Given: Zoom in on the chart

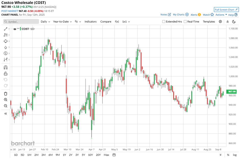Looking at the screenshot, I should click(x=6, y=100).
